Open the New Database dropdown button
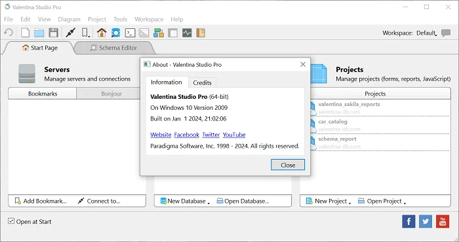 click(x=185, y=201)
